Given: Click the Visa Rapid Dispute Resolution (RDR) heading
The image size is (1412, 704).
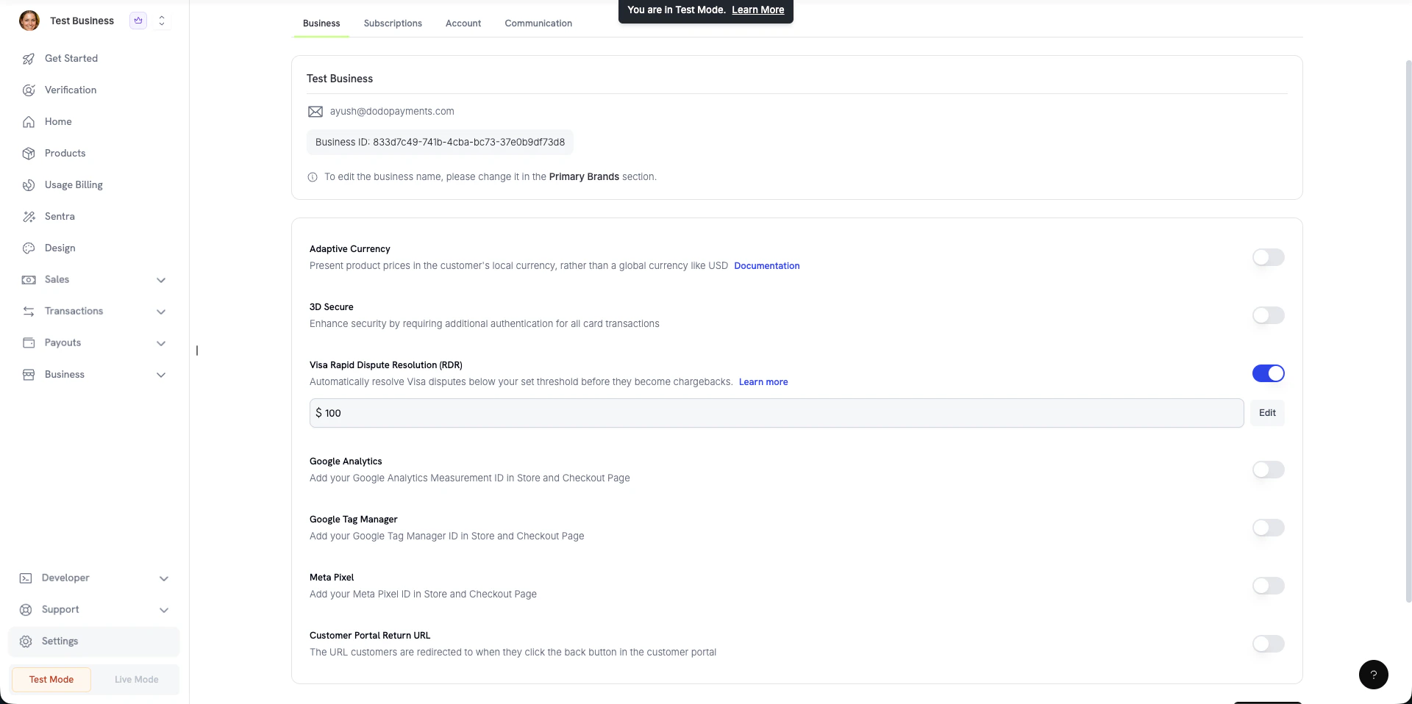Looking at the screenshot, I should coord(386,365).
